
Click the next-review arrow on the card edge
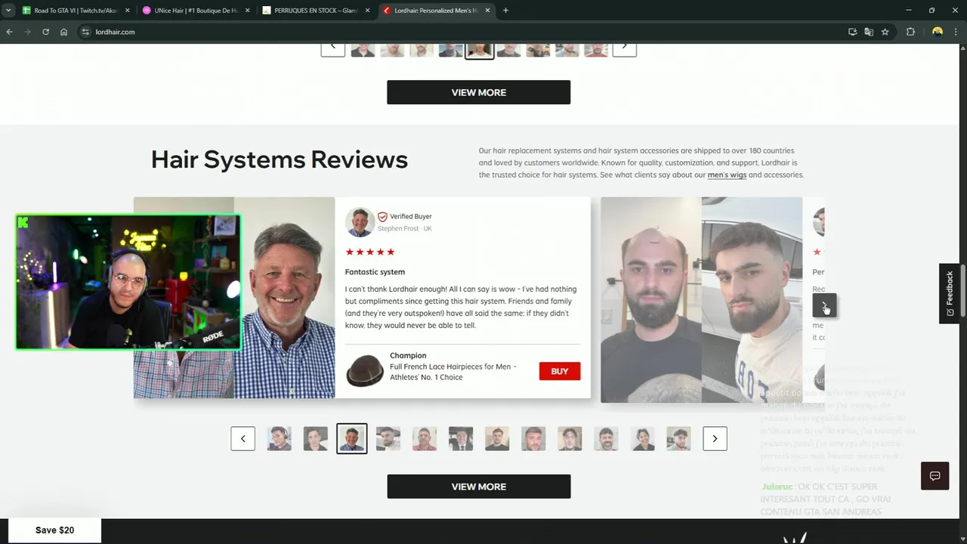coord(824,305)
